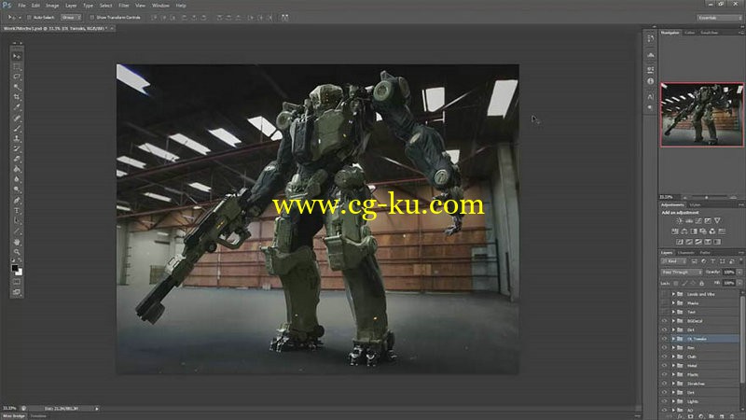The height and width of the screenshot is (420, 746).
Task: Select the Lasso tool
Action: (x=17, y=77)
